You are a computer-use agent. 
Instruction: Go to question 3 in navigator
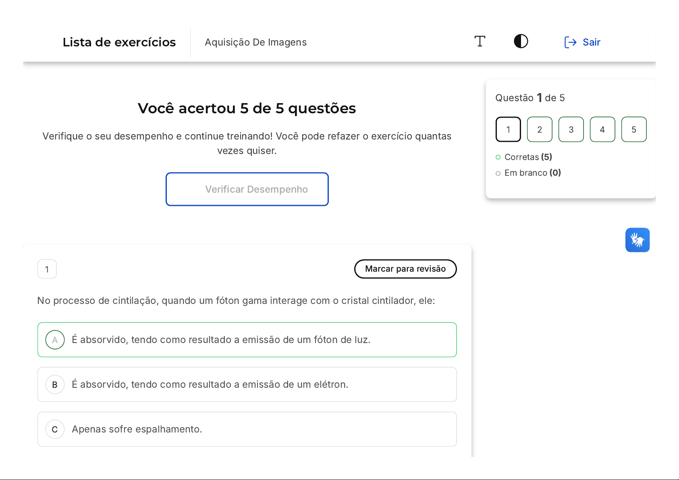[571, 129]
